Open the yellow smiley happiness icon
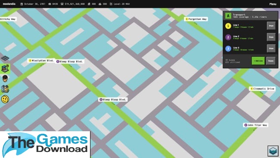The width and height of the screenshot is (280, 158). (x=5, y=99)
